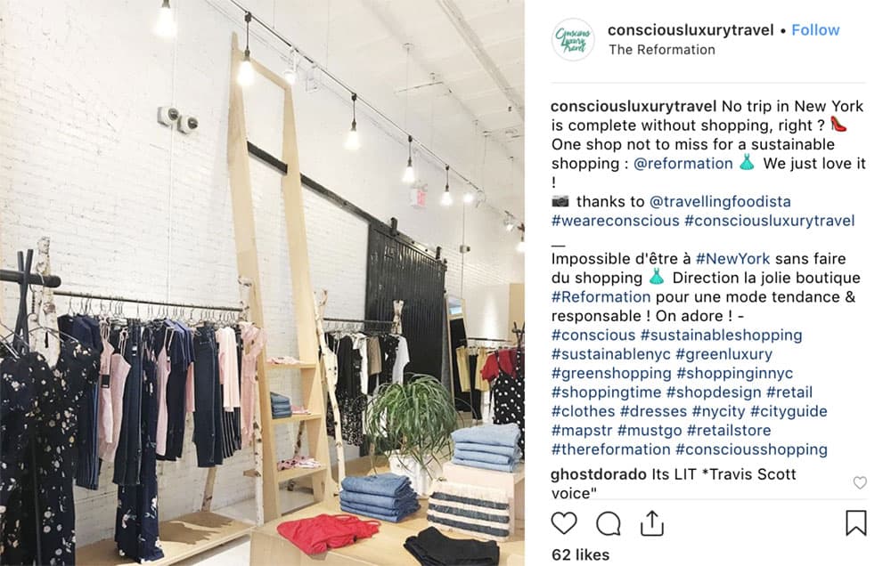View ghostdorado's profile from the comment

coord(599,474)
